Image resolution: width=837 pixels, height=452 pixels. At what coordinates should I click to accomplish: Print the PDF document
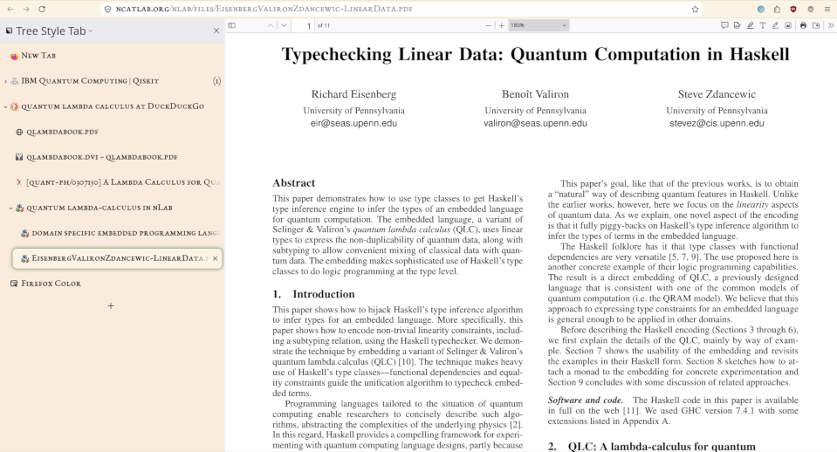pyautogui.click(x=803, y=25)
